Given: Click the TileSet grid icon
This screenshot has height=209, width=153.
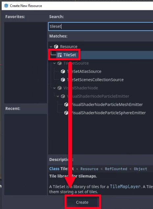Looking at the screenshot, I should tap(60, 55).
